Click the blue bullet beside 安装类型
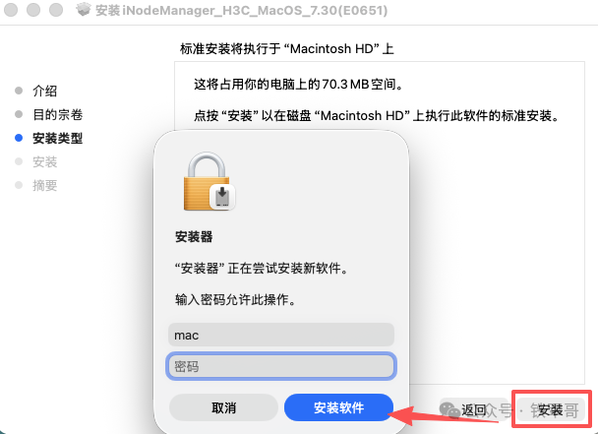The height and width of the screenshot is (434, 598). click(x=19, y=138)
